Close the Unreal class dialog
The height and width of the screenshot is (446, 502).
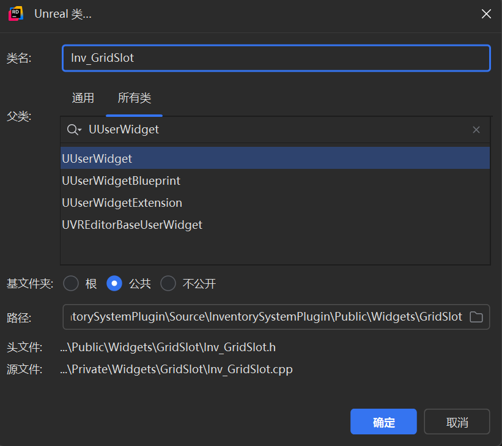(x=486, y=14)
